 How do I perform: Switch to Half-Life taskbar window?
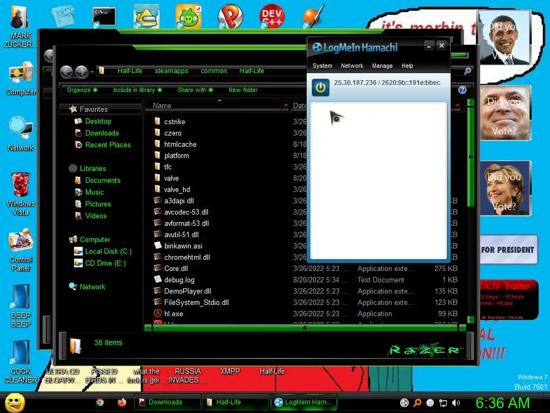point(235,402)
